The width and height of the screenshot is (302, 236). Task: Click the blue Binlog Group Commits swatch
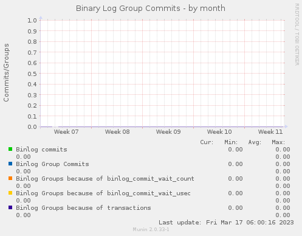click(x=10, y=164)
